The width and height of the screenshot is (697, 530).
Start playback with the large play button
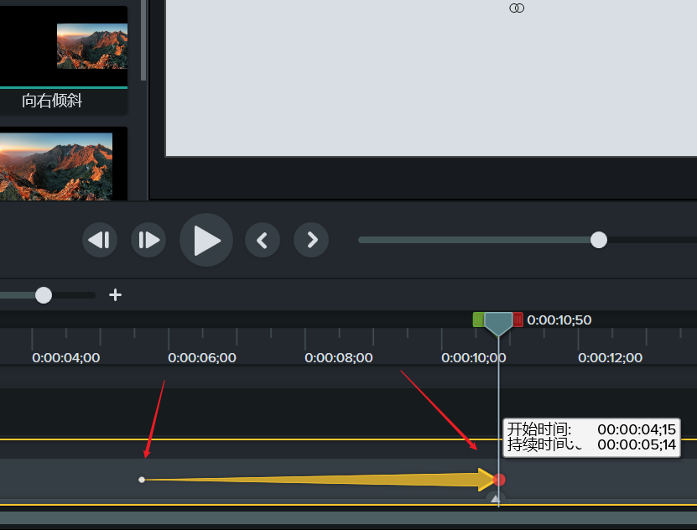(x=206, y=240)
